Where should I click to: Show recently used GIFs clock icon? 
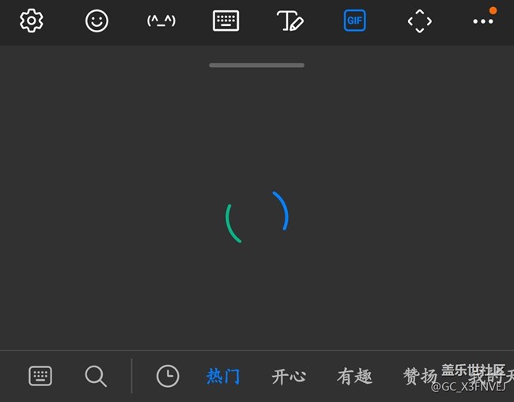[168, 376]
